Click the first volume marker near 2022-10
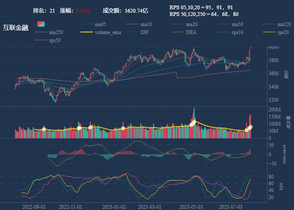The width and height of the screenshot is (294, 210). click(44, 129)
